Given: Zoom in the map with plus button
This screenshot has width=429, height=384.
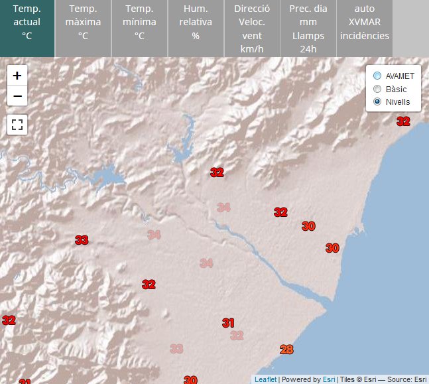Looking at the screenshot, I should click(17, 75).
